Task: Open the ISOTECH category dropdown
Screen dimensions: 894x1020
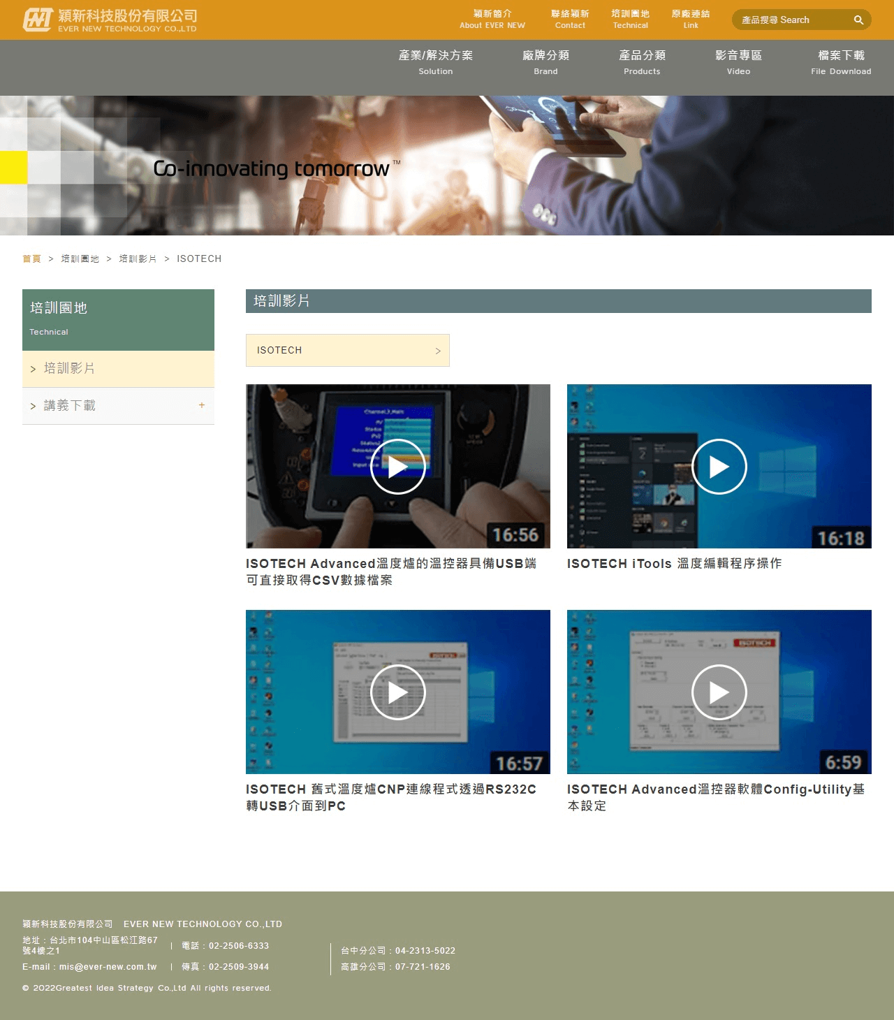Action: [348, 350]
